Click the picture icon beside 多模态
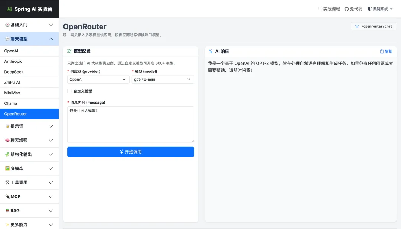The width and height of the screenshot is (401, 229). (x=7, y=168)
